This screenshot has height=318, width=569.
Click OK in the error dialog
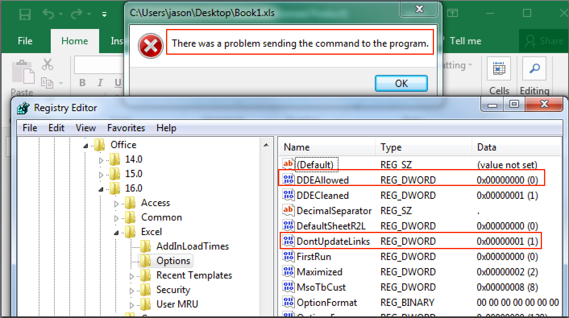pyautogui.click(x=401, y=83)
